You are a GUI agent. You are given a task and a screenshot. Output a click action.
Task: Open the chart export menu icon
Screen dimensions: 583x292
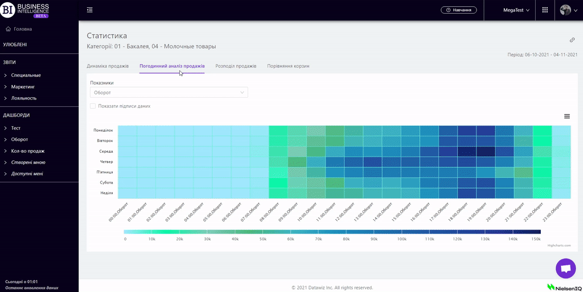click(x=566, y=116)
